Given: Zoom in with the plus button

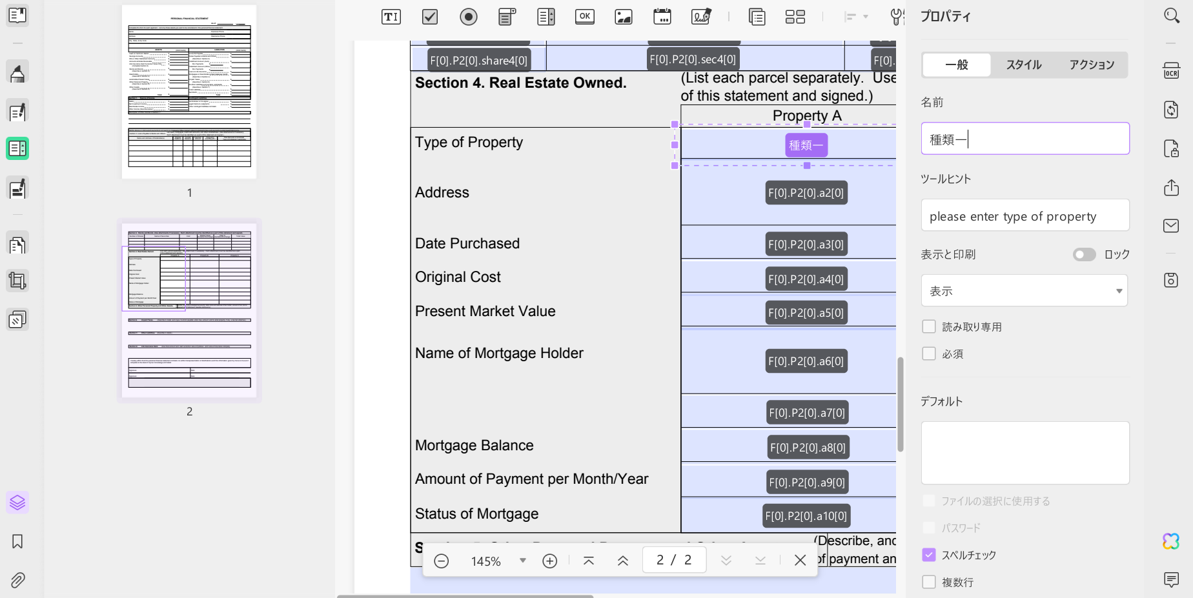Looking at the screenshot, I should coord(550,561).
